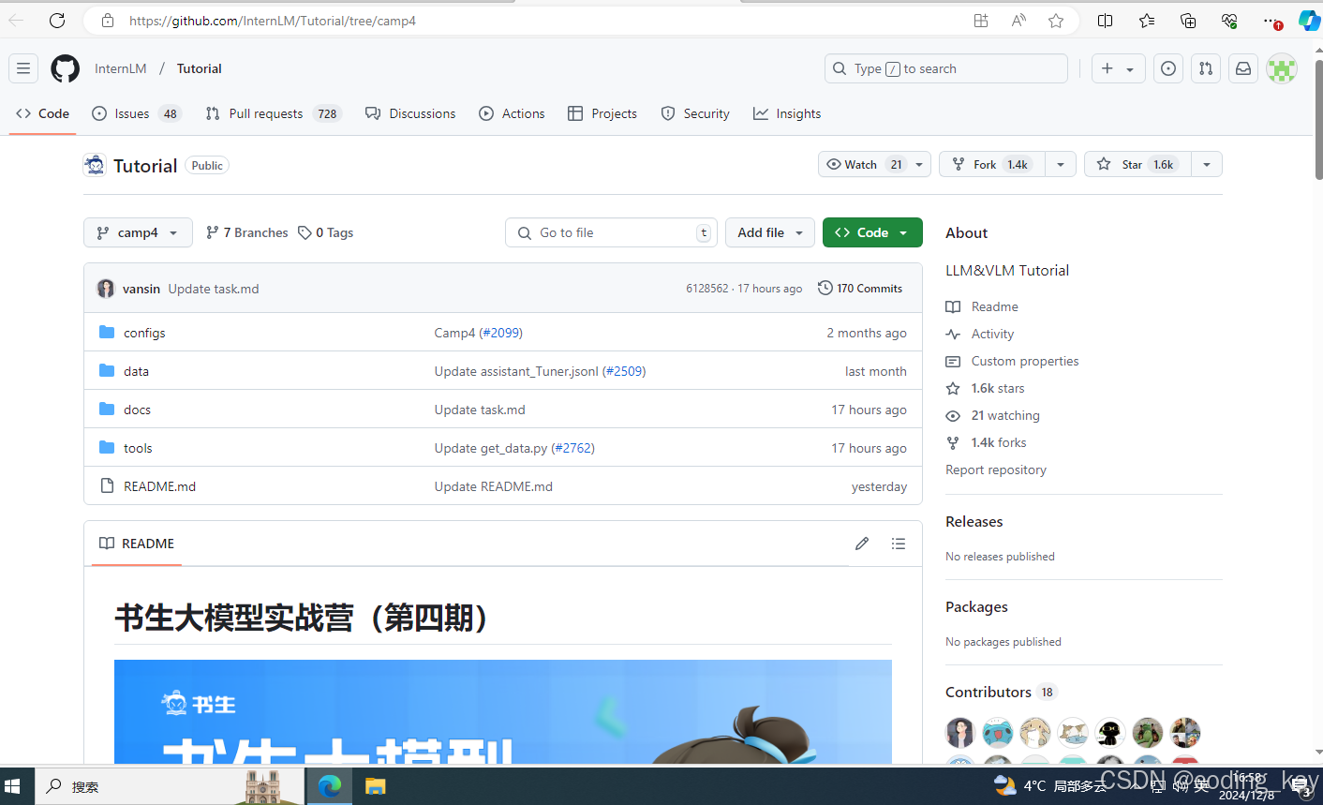Open README outline list icon
Screen dimensions: 1323x805
click(899, 544)
